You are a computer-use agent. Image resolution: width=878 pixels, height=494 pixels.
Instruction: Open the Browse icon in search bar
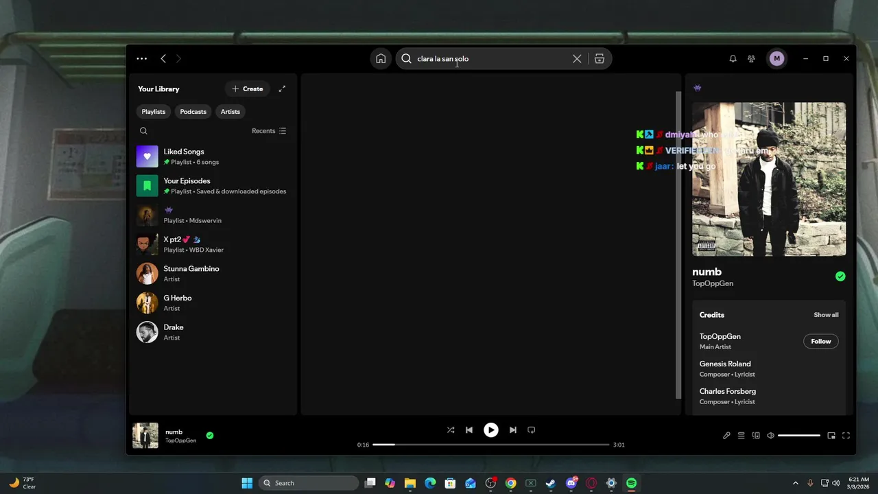(x=600, y=58)
